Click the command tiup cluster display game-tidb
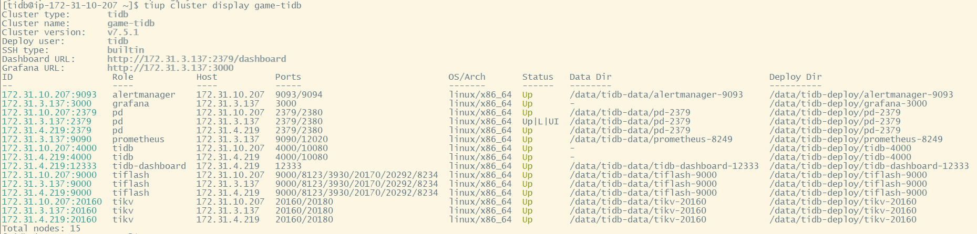Viewport: 977px width, 234px height. click(223, 5)
